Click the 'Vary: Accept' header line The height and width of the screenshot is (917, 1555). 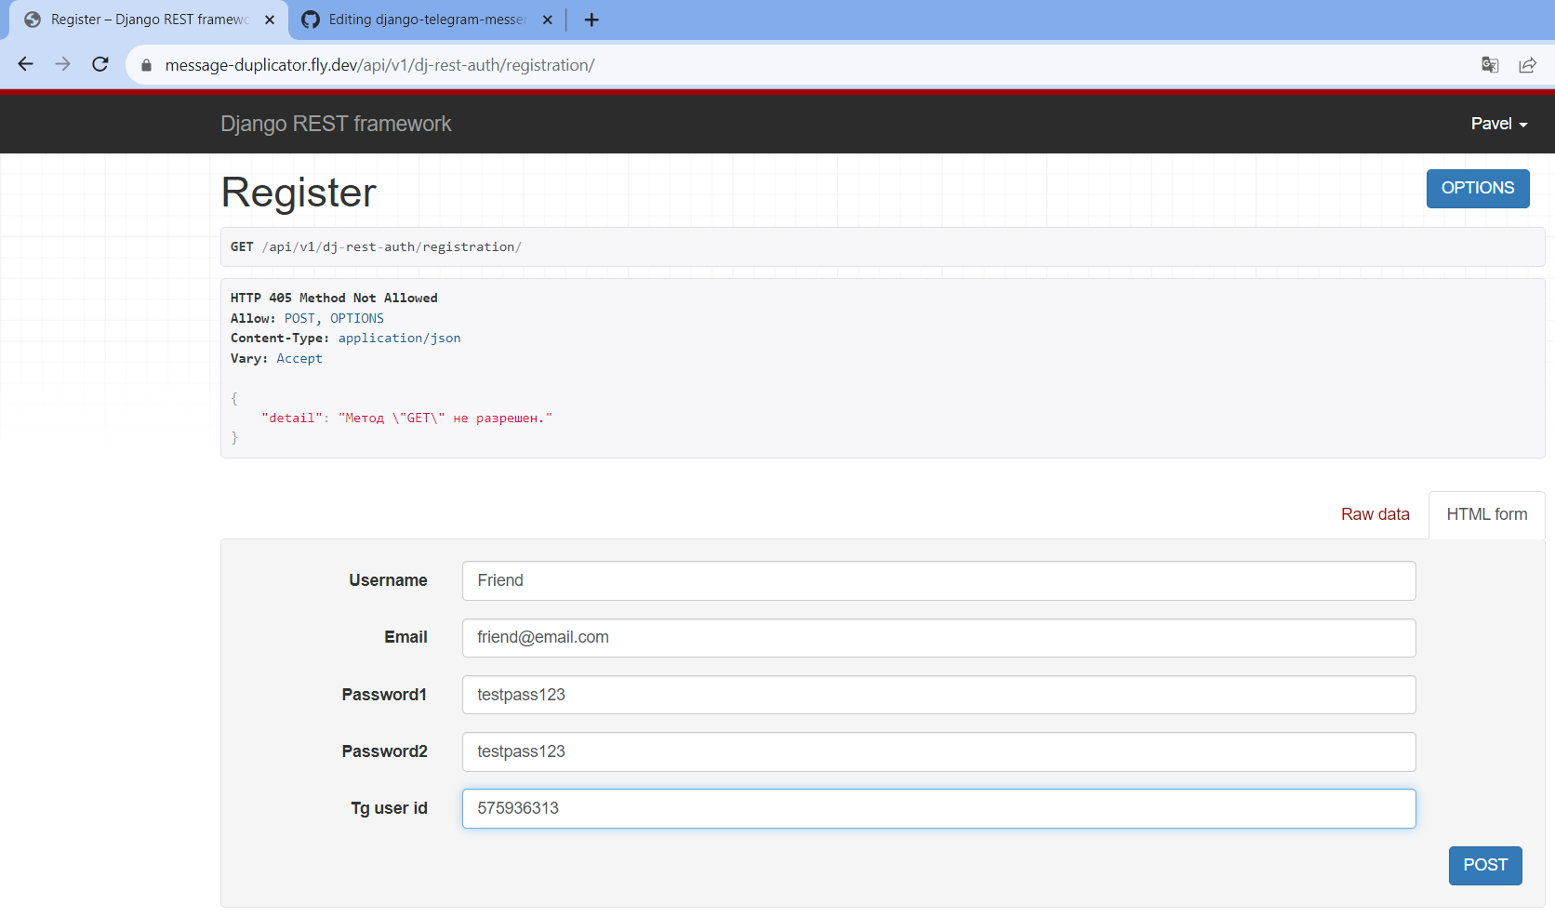coord(276,358)
